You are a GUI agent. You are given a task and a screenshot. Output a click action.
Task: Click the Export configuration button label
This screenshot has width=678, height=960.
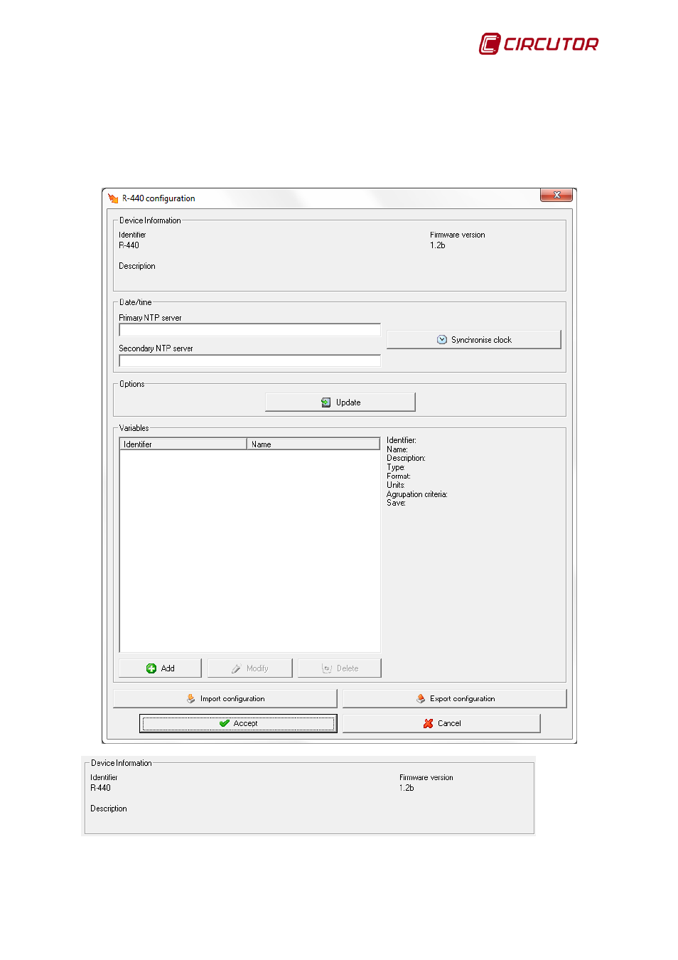(x=463, y=699)
